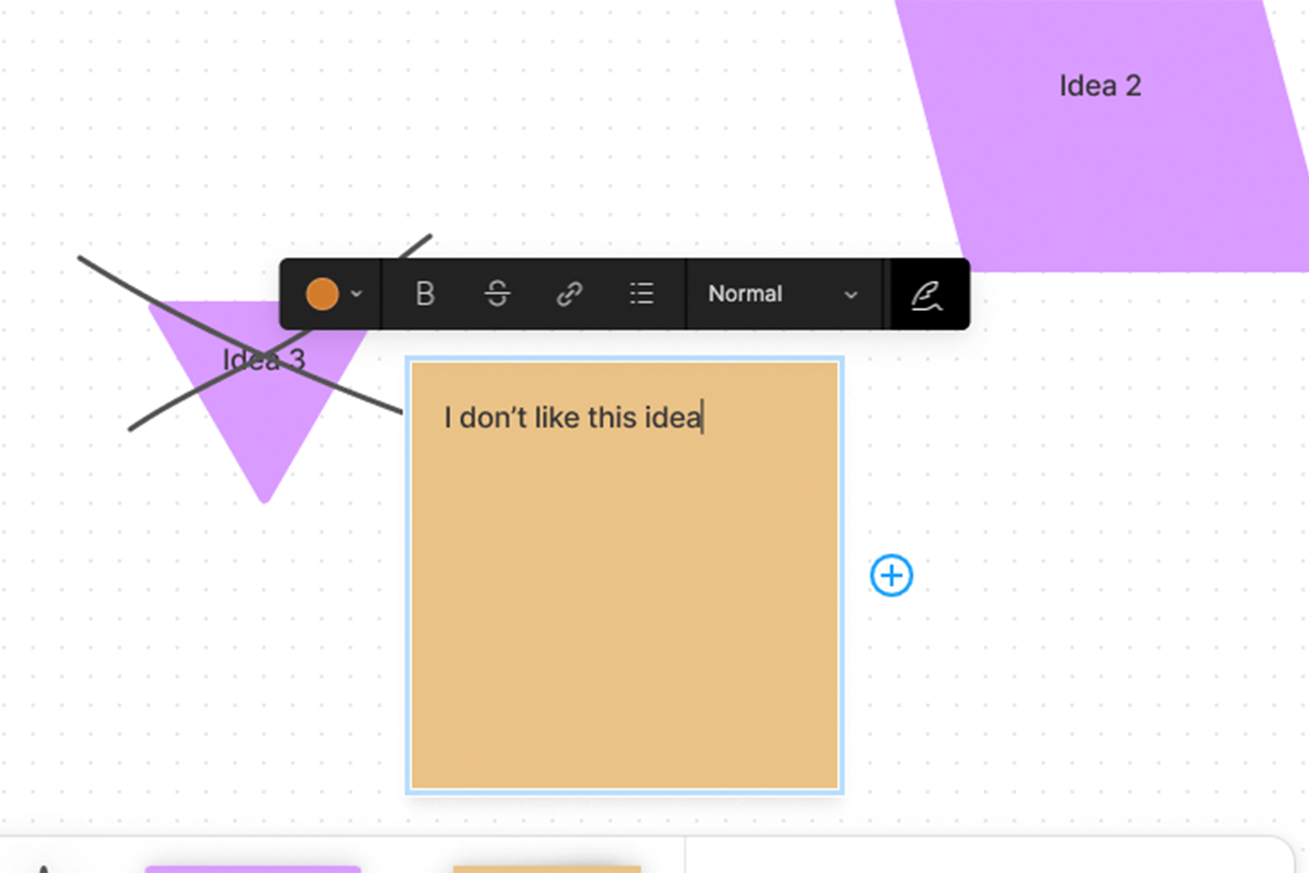This screenshot has height=873, width=1309.
Task: Click the list icon next to the link icon
Action: (x=641, y=295)
